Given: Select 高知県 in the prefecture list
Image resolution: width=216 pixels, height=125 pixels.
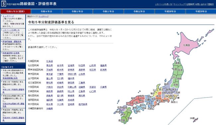Looking at the screenshot, I should (82, 96).
